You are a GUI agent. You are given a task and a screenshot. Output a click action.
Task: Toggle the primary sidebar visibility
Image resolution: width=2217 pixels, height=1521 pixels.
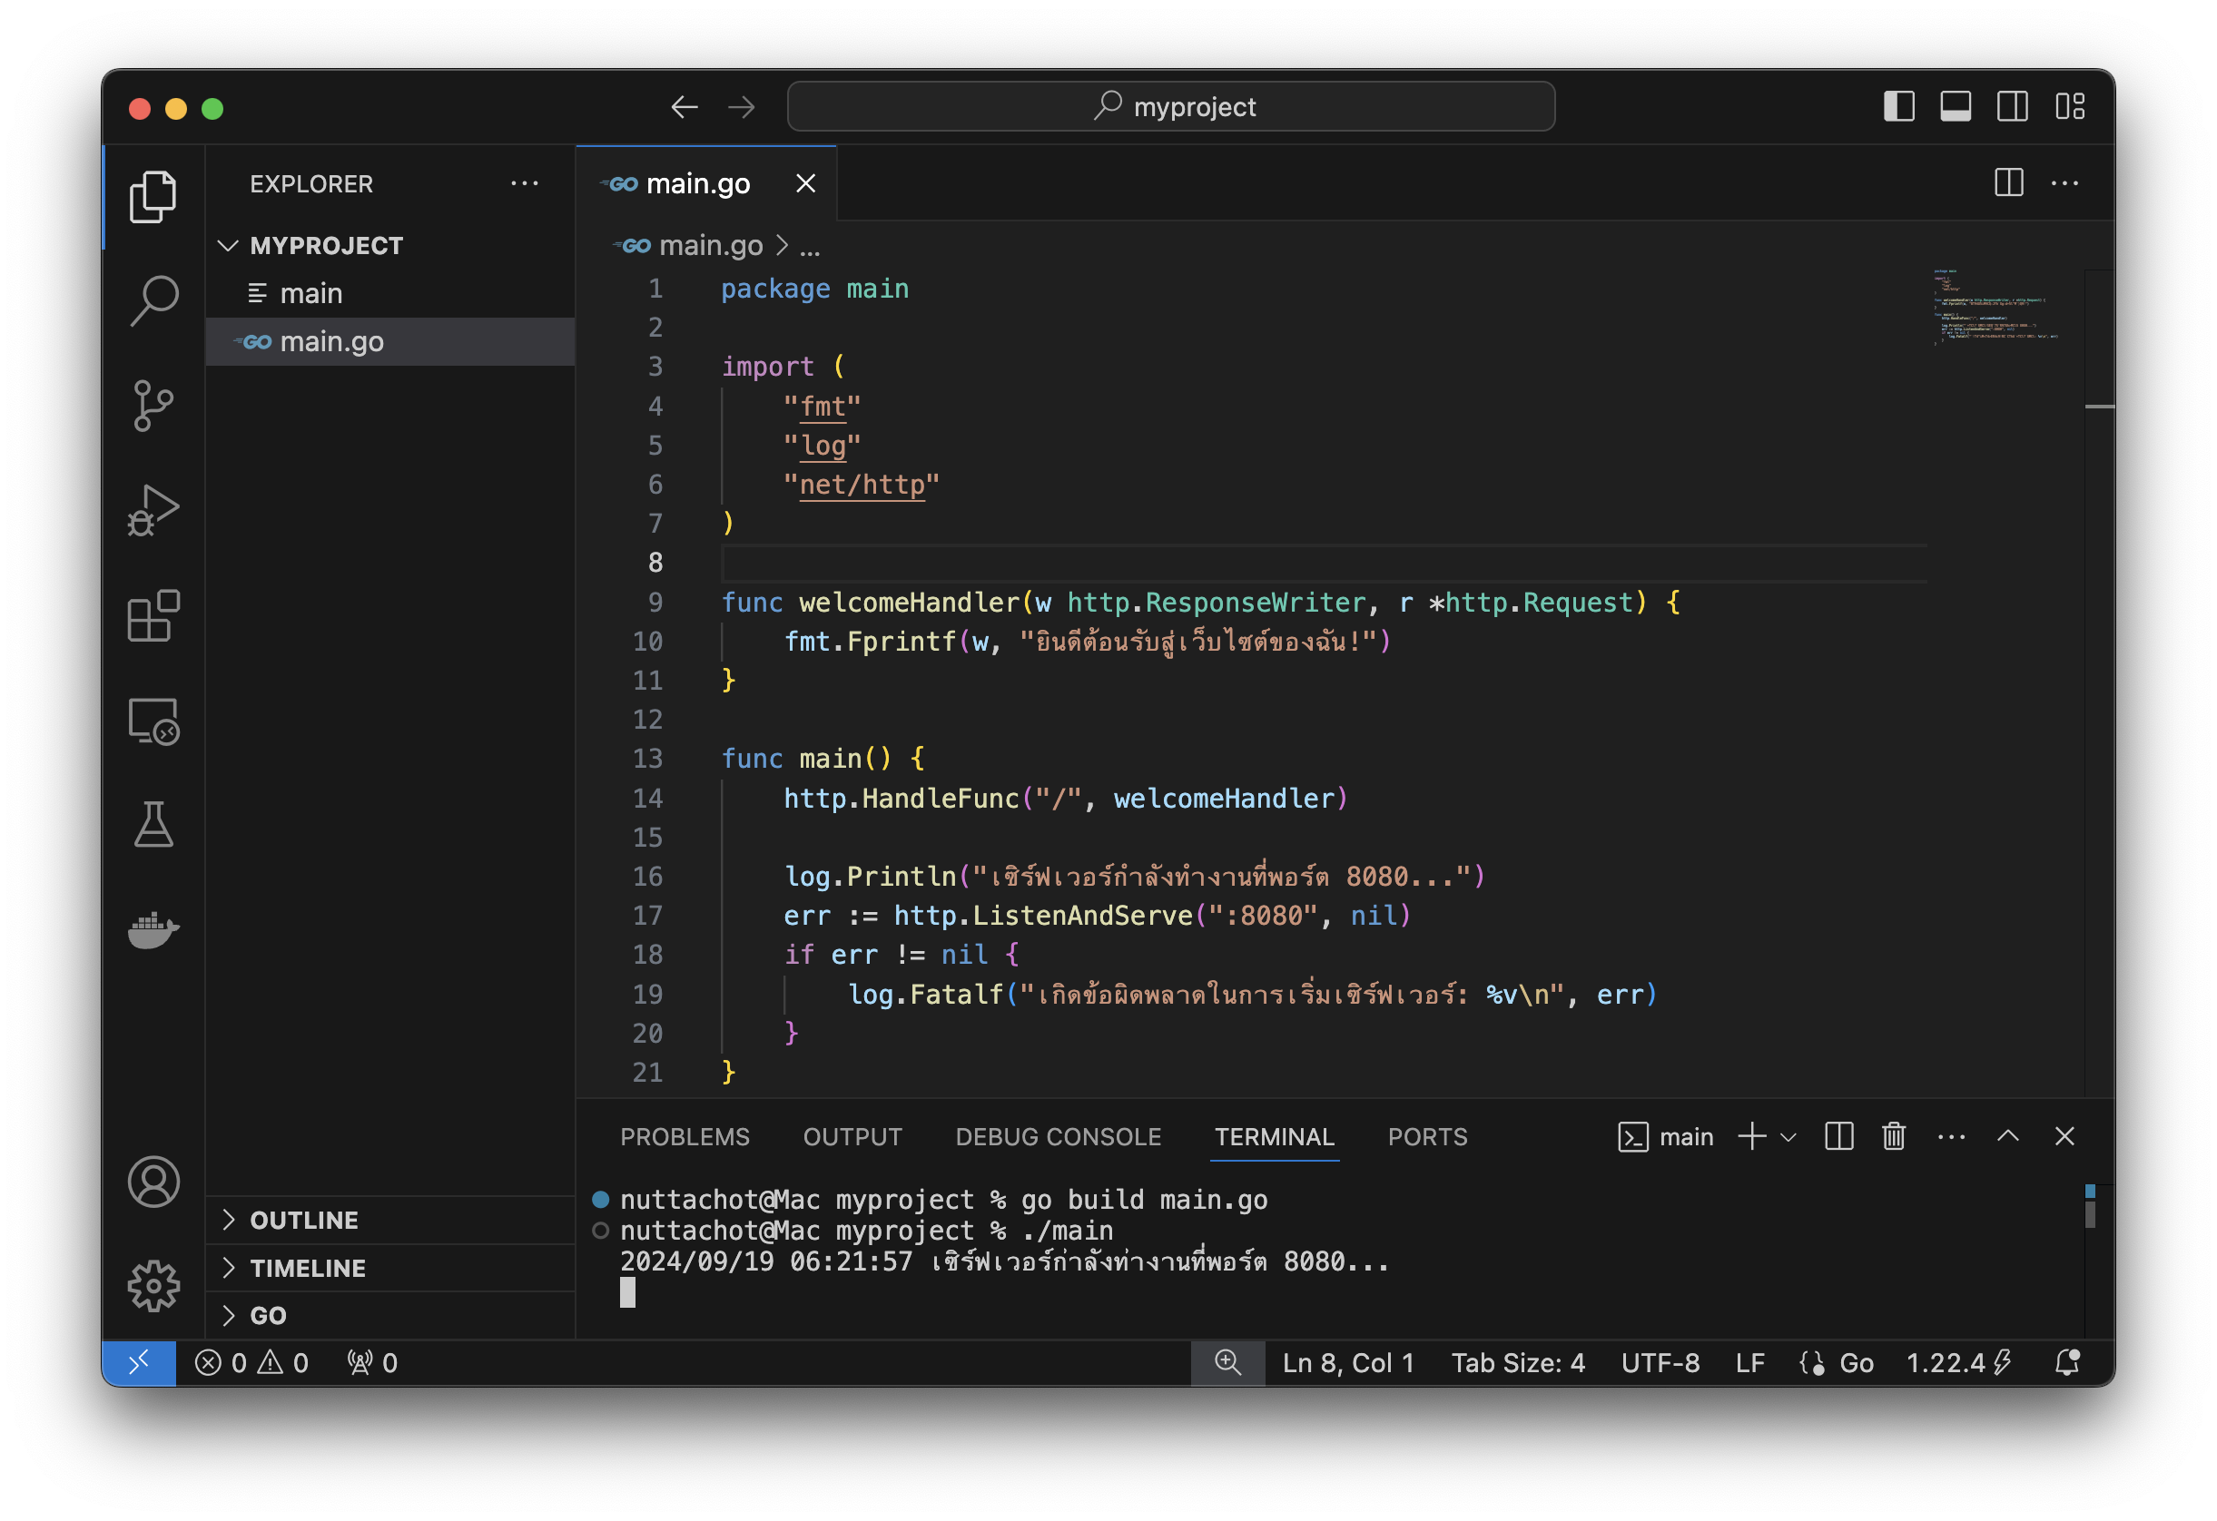(x=1898, y=107)
